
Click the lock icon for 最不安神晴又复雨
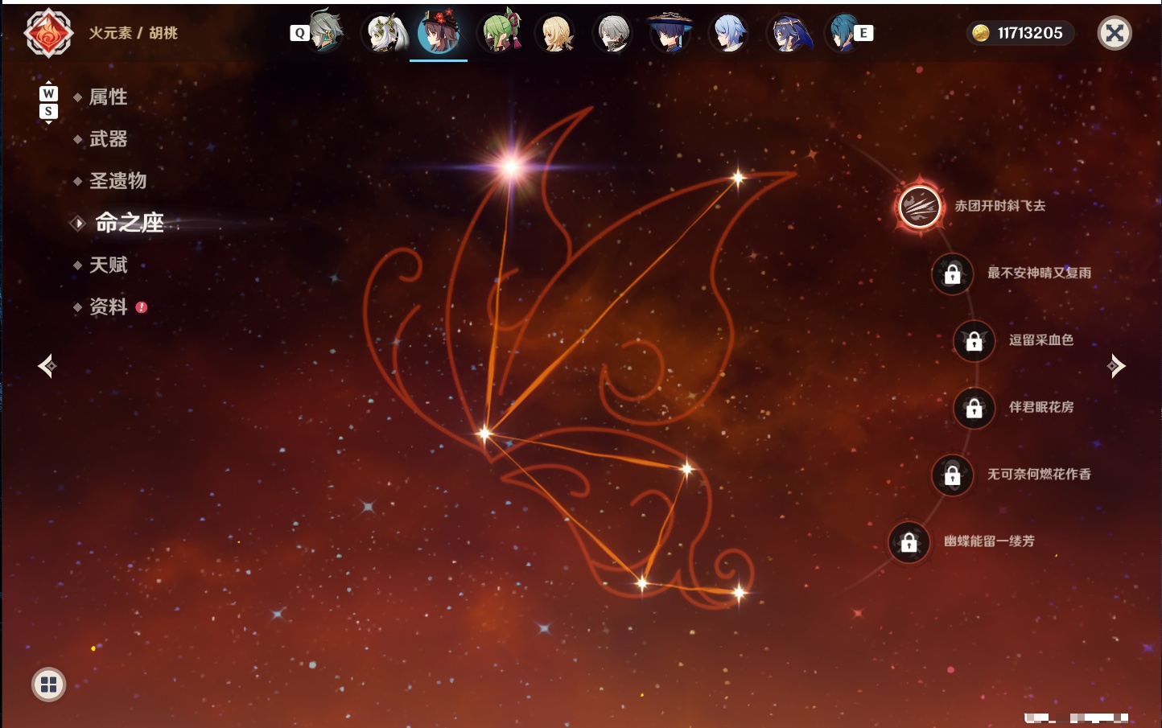click(x=952, y=274)
